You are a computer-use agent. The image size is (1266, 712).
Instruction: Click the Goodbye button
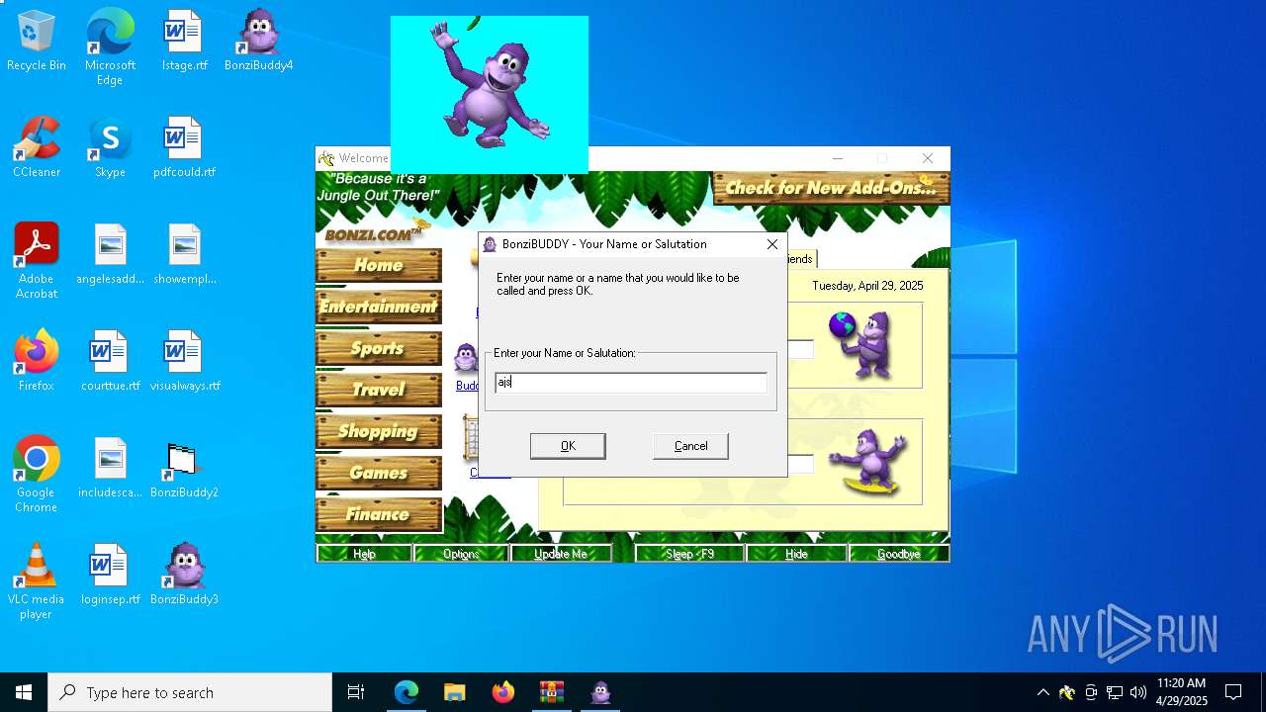coord(899,554)
